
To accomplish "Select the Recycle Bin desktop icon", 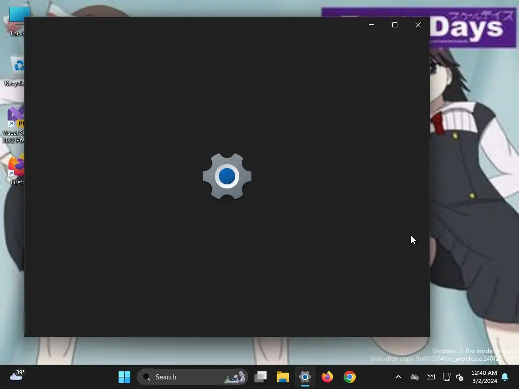I will point(15,71).
